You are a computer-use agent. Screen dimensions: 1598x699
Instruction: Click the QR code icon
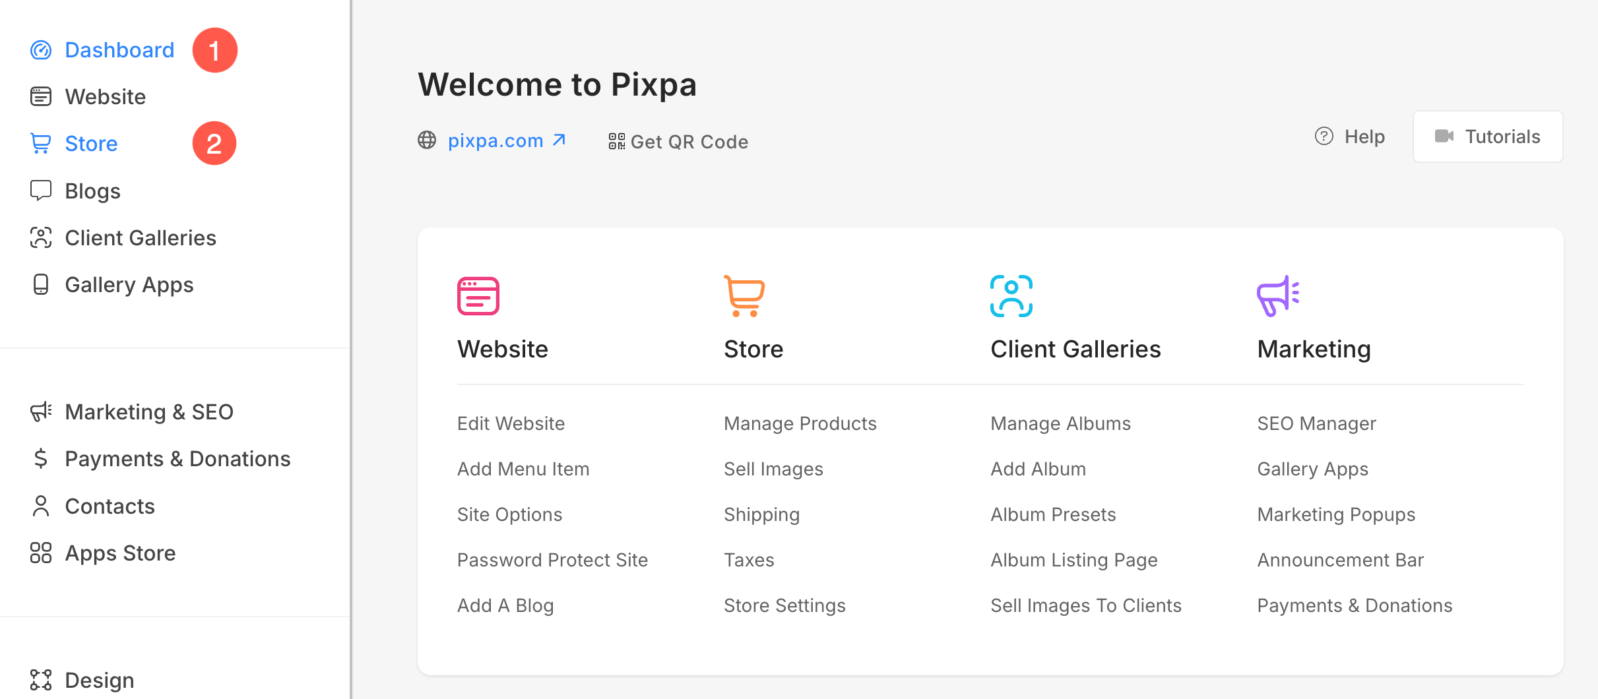(617, 141)
